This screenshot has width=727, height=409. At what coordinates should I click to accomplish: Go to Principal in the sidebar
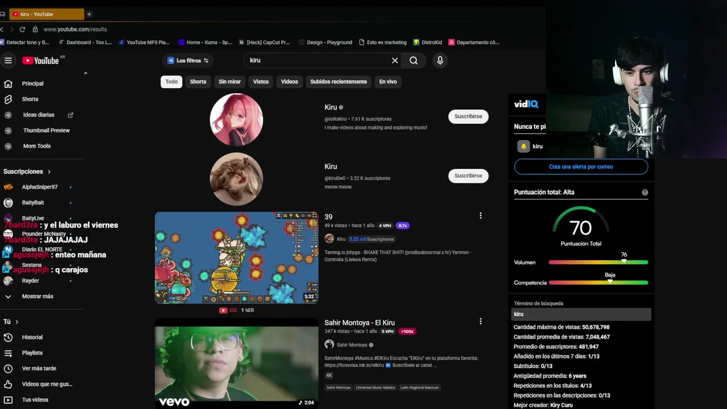click(32, 84)
